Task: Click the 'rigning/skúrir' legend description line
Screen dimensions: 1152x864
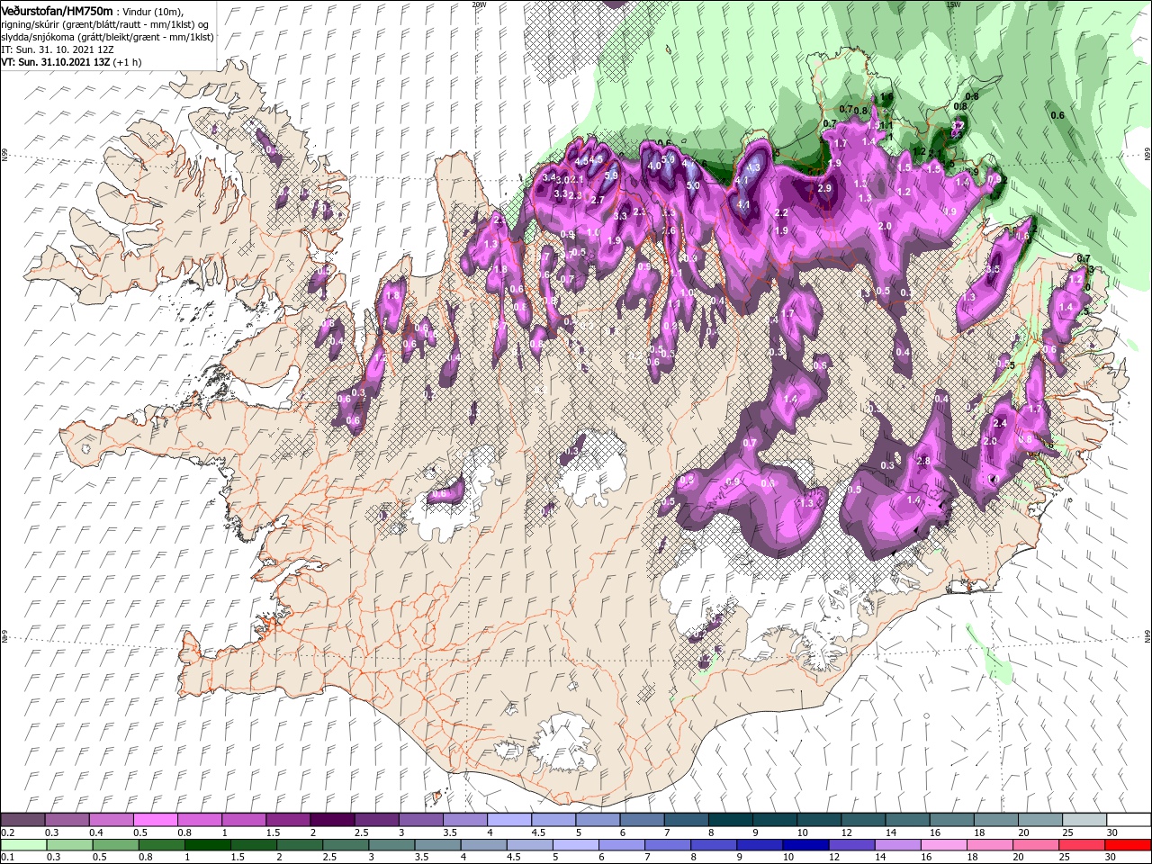Action: 103,24
